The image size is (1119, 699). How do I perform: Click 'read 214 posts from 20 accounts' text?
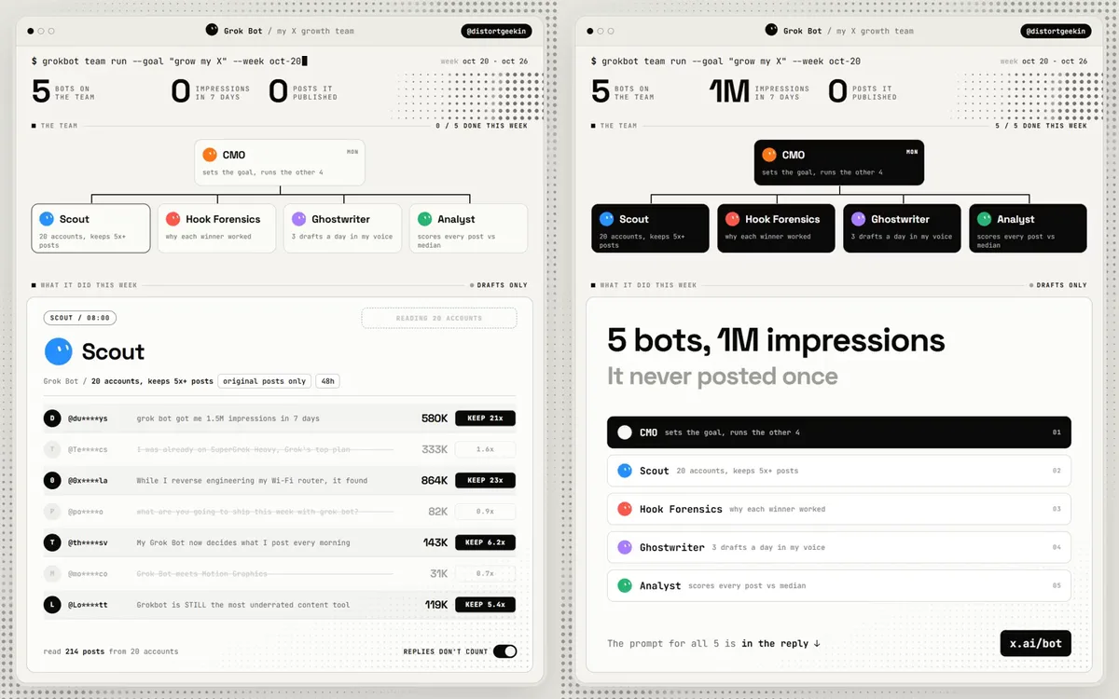click(111, 651)
